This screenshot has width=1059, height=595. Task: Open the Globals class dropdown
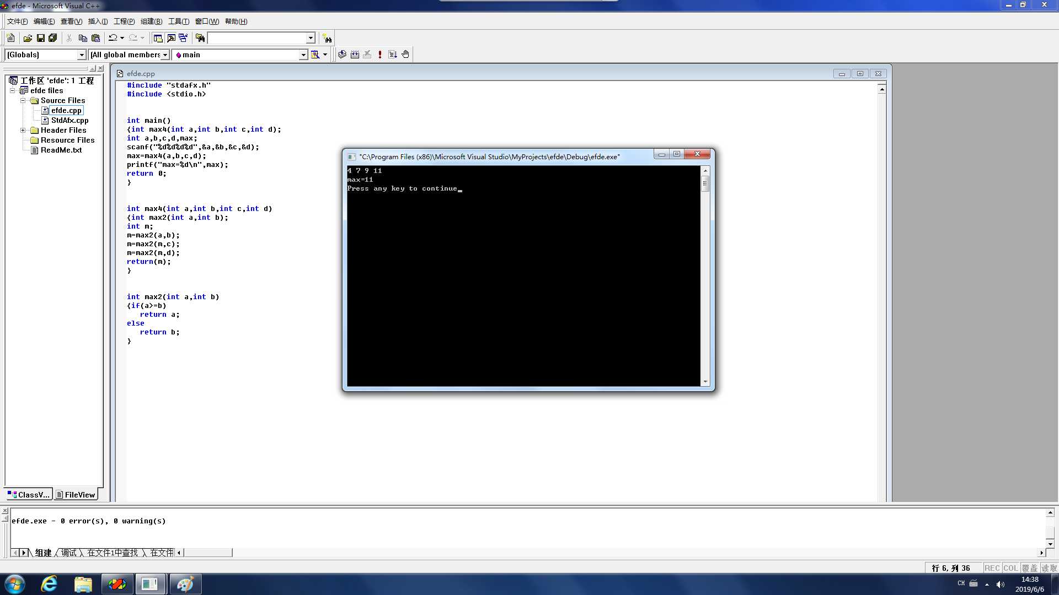(82, 55)
